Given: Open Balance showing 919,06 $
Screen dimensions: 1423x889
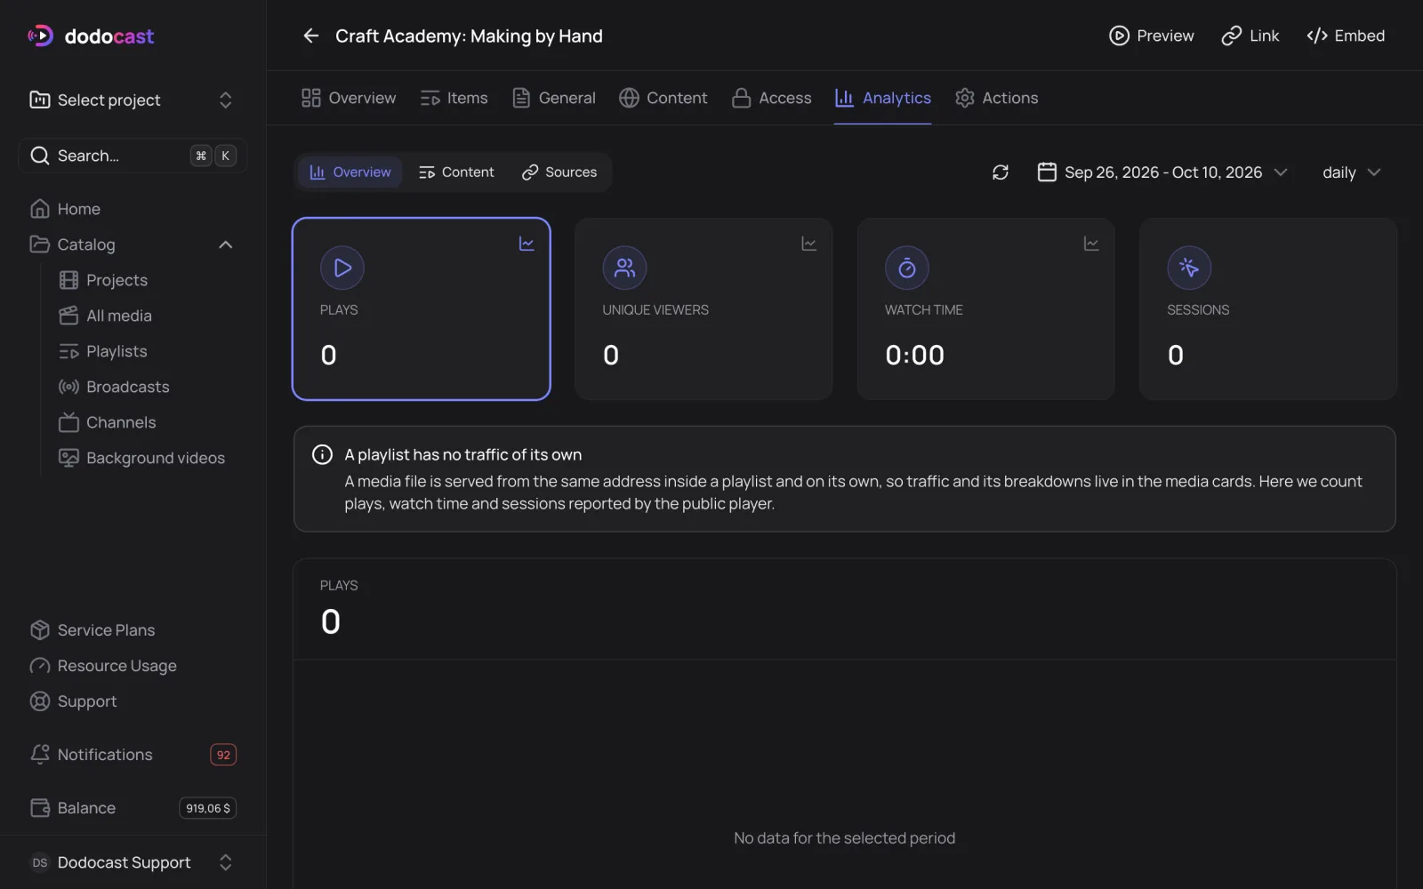Looking at the screenshot, I should coord(133,808).
